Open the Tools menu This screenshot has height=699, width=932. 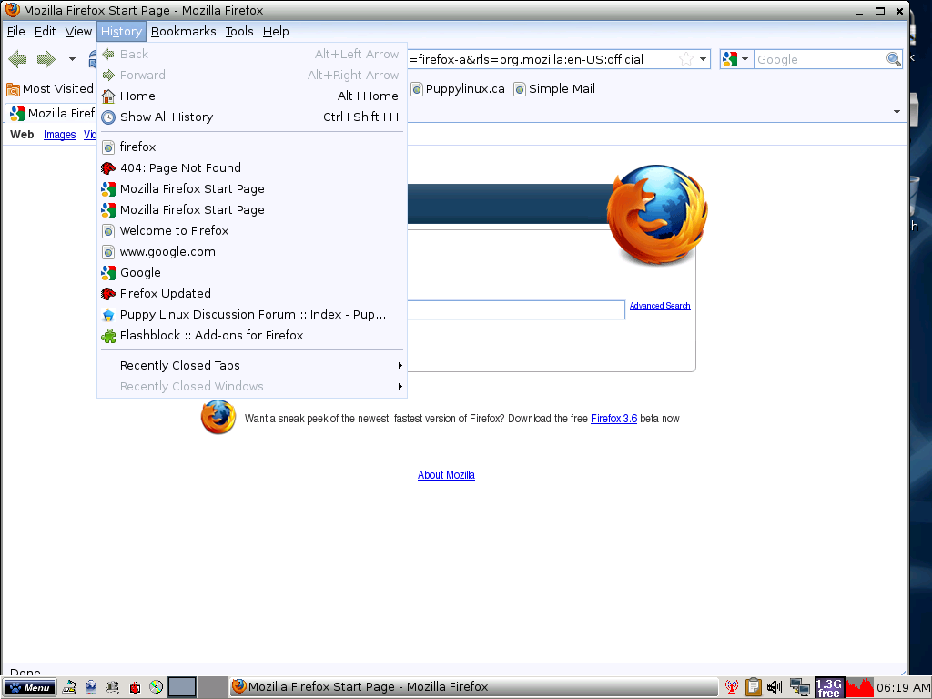pos(239,31)
